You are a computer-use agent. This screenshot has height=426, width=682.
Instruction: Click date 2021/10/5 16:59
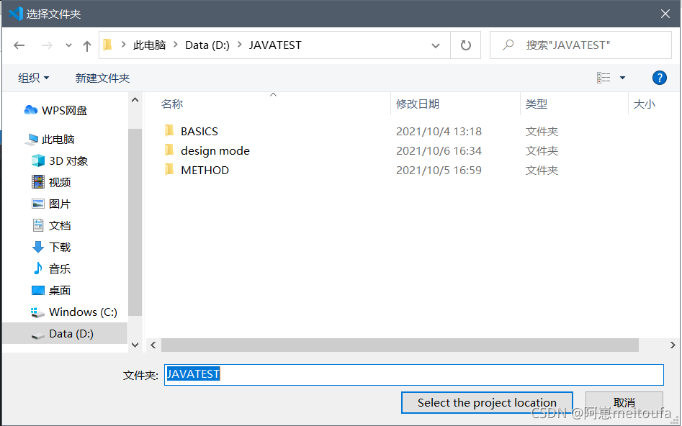439,170
